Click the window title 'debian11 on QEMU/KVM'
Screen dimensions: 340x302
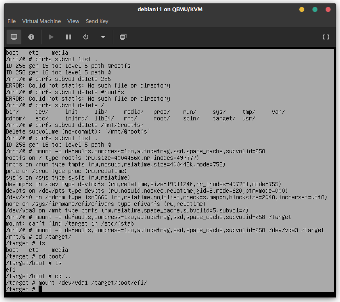click(x=170, y=9)
